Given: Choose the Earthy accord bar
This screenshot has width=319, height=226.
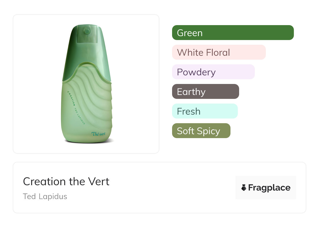Looking at the screenshot, I should point(205,92).
